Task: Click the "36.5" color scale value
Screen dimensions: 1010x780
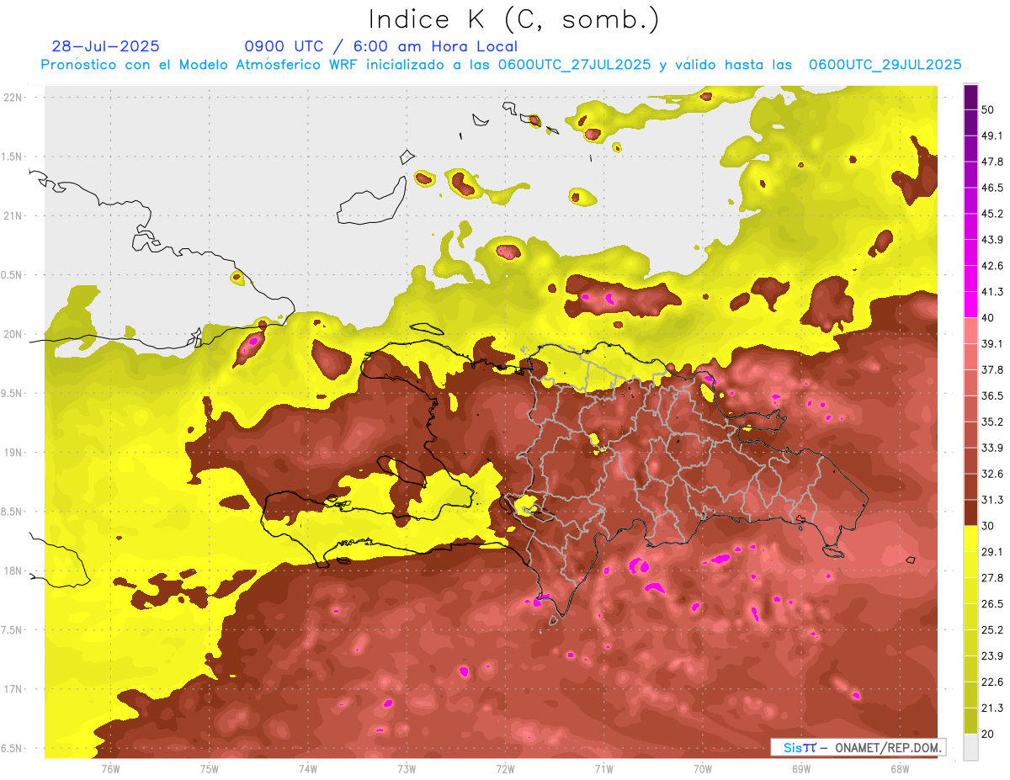Action: [991, 395]
